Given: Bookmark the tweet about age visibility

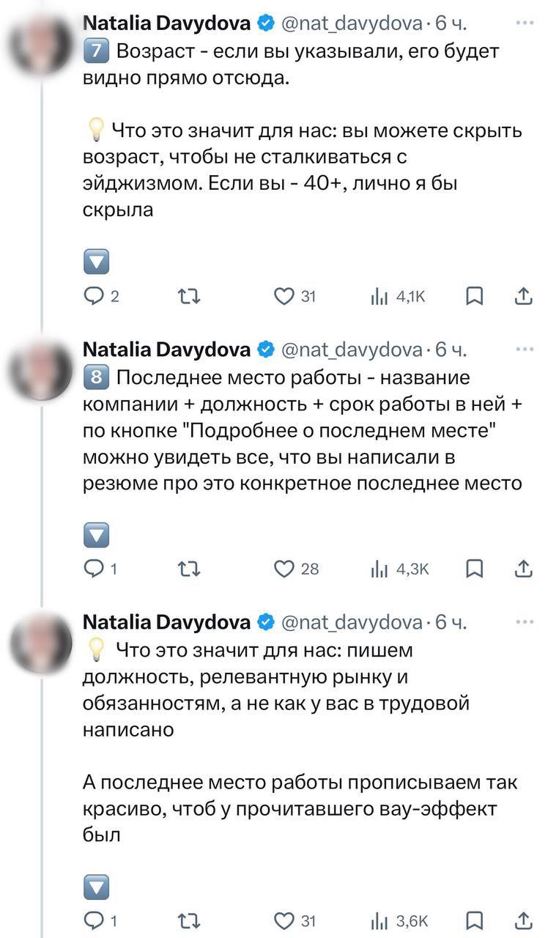Looking at the screenshot, I should click(474, 295).
